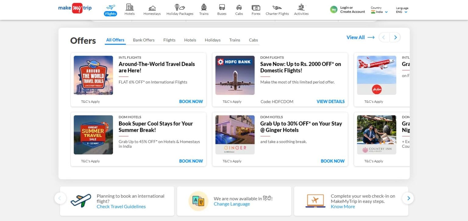The image size is (468, 221).
Task: Switch to the Bank Offers tab
Action: [144, 40]
